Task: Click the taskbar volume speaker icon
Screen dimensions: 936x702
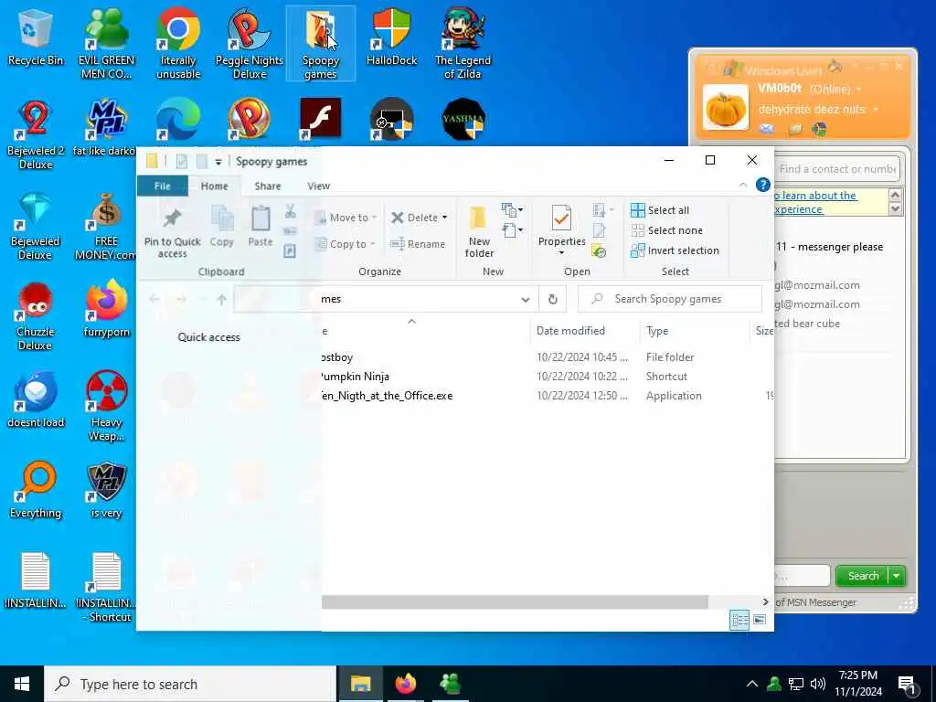Action: tap(818, 684)
